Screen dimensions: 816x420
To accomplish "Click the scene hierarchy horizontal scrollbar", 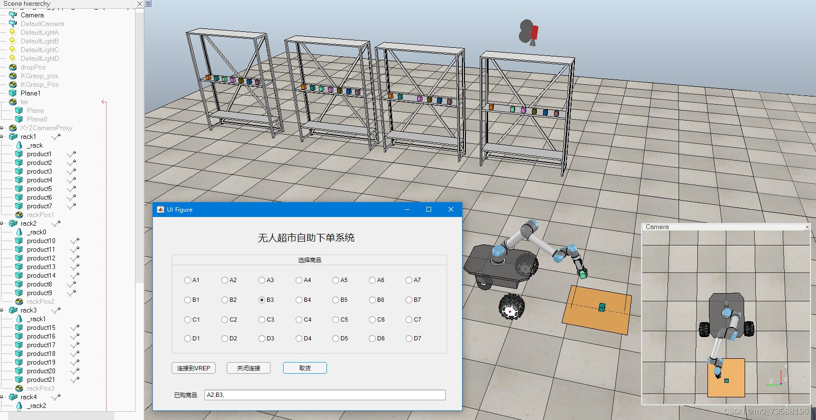I will click(61, 416).
